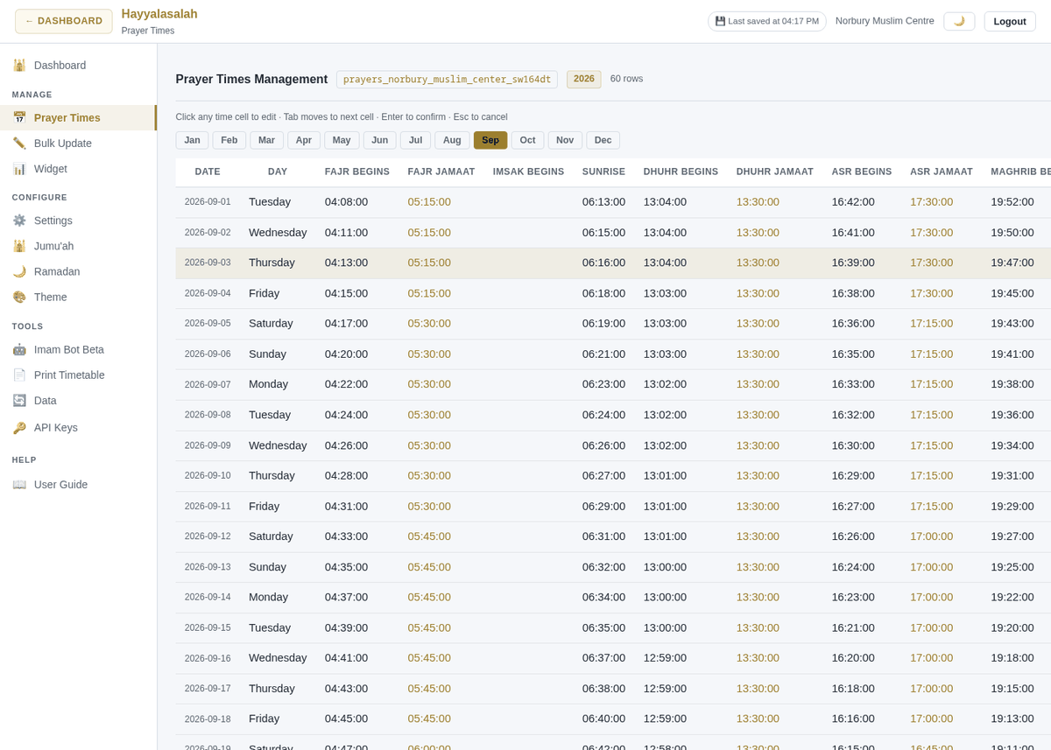Screen dimensions: 1051x750
Task: Open the Jumu'ah configuration
Action: coord(78,246)
